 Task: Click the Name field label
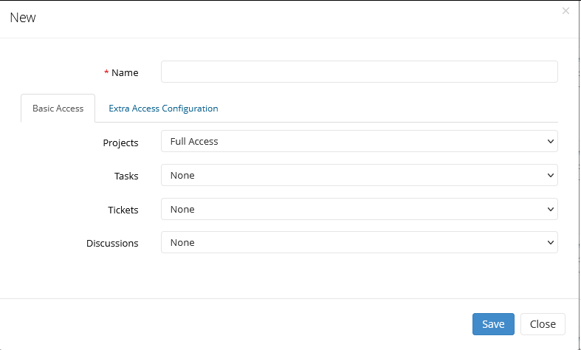click(125, 73)
